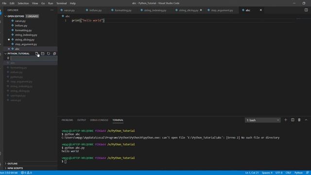Select Python interpreter '3.9.0 64-bit' in status bar
This screenshot has width=311, height=175.
click(9, 173)
